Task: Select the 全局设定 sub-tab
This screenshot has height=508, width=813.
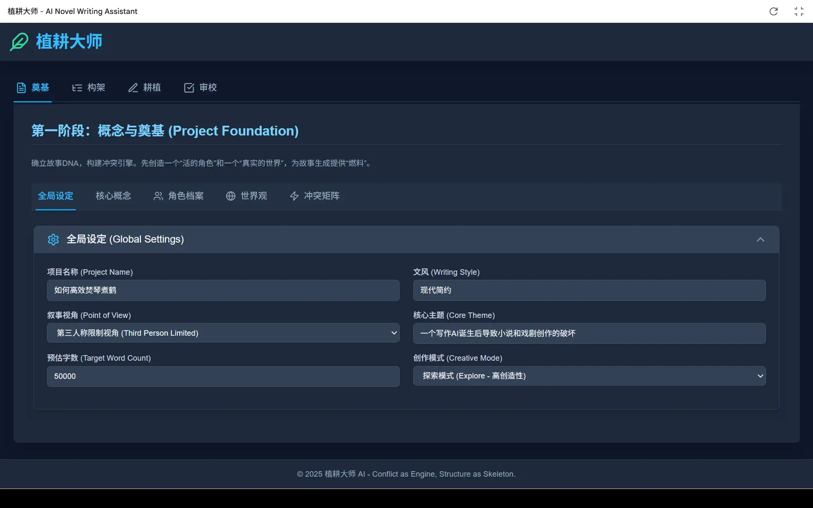Action: click(55, 196)
